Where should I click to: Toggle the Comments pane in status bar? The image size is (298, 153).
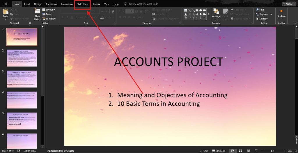tap(219, 151)
